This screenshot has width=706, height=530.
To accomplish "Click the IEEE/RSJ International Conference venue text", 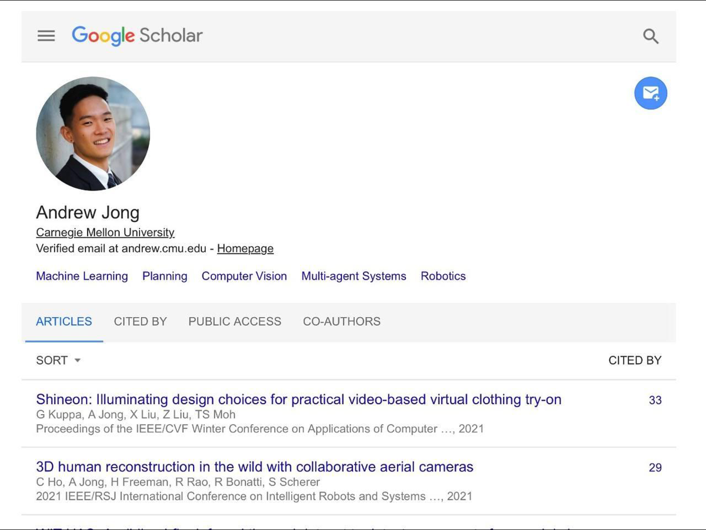I will tap(254, 496).
